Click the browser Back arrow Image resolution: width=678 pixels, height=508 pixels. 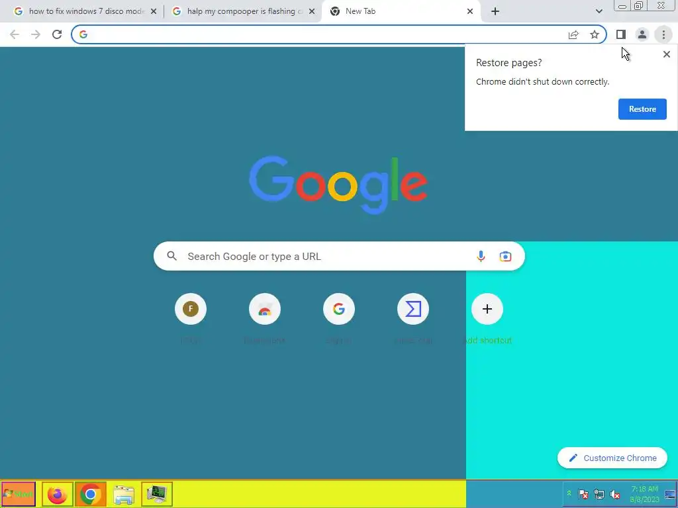15,34
